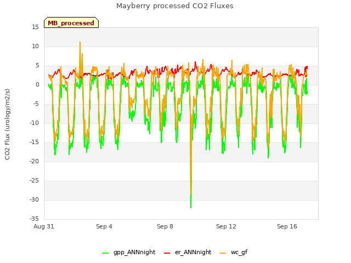Click the Aug 31 x-axis label
351x263 pixels.
44,226
